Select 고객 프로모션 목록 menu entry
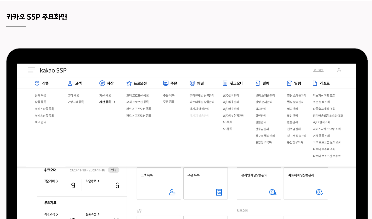The height and width of the screenshot is (219, 372). coord(138,95)
